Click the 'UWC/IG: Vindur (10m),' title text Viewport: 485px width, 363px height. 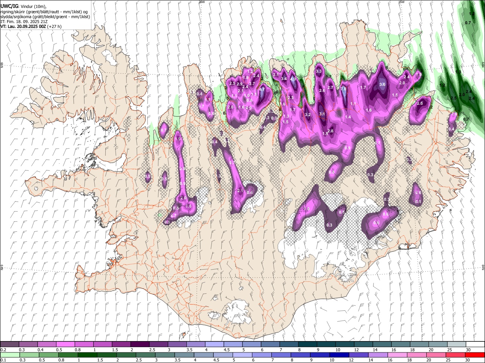pyautogui.click(x=23, y=6)
